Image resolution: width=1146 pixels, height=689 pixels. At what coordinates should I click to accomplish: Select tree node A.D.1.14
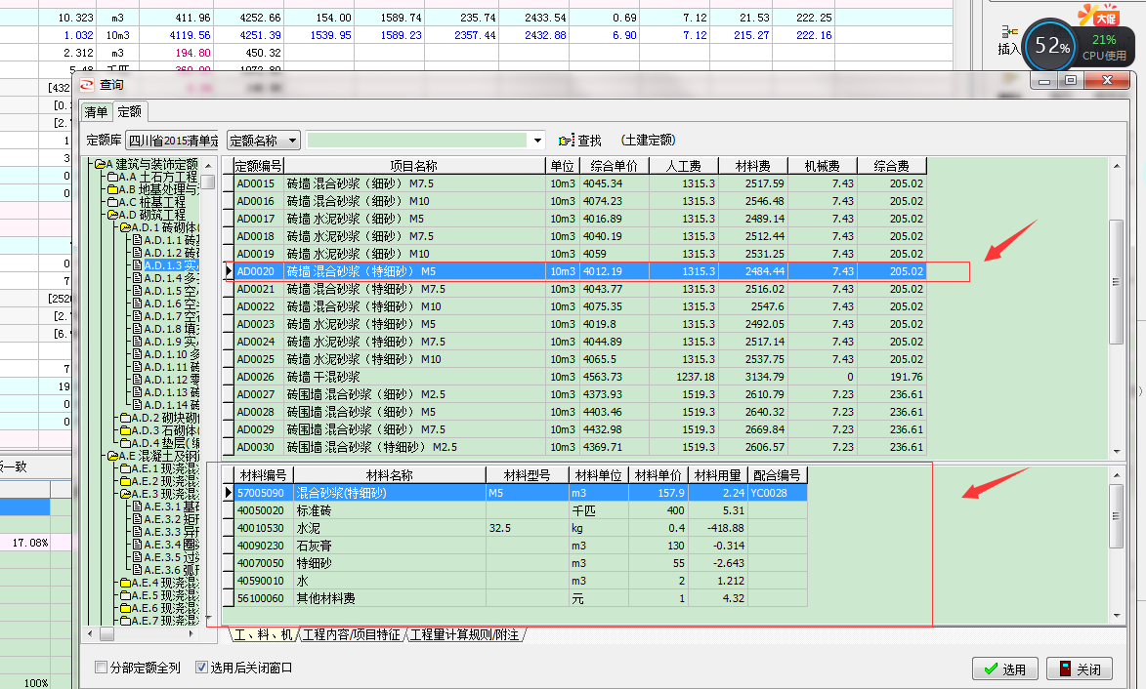(x=171, y=405)
